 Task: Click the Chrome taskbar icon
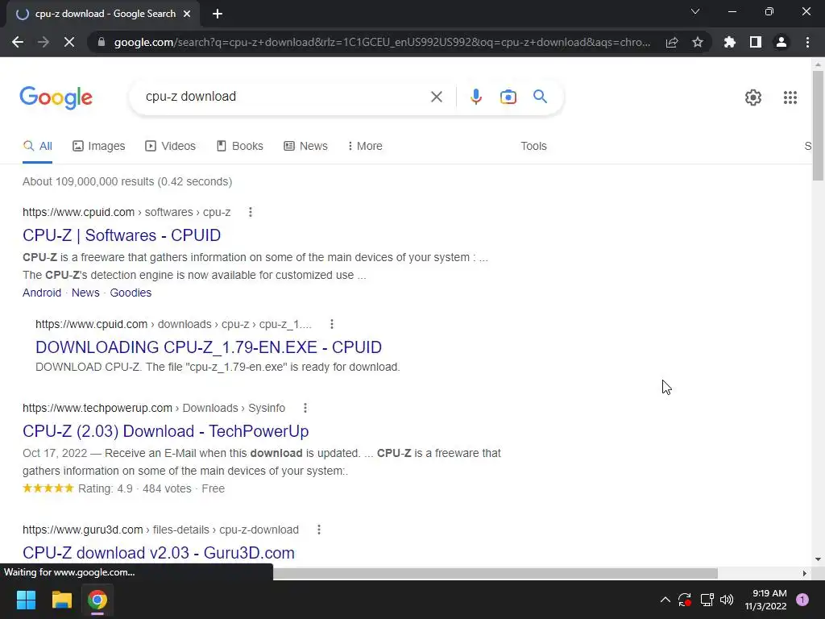(x=97, y=600)
